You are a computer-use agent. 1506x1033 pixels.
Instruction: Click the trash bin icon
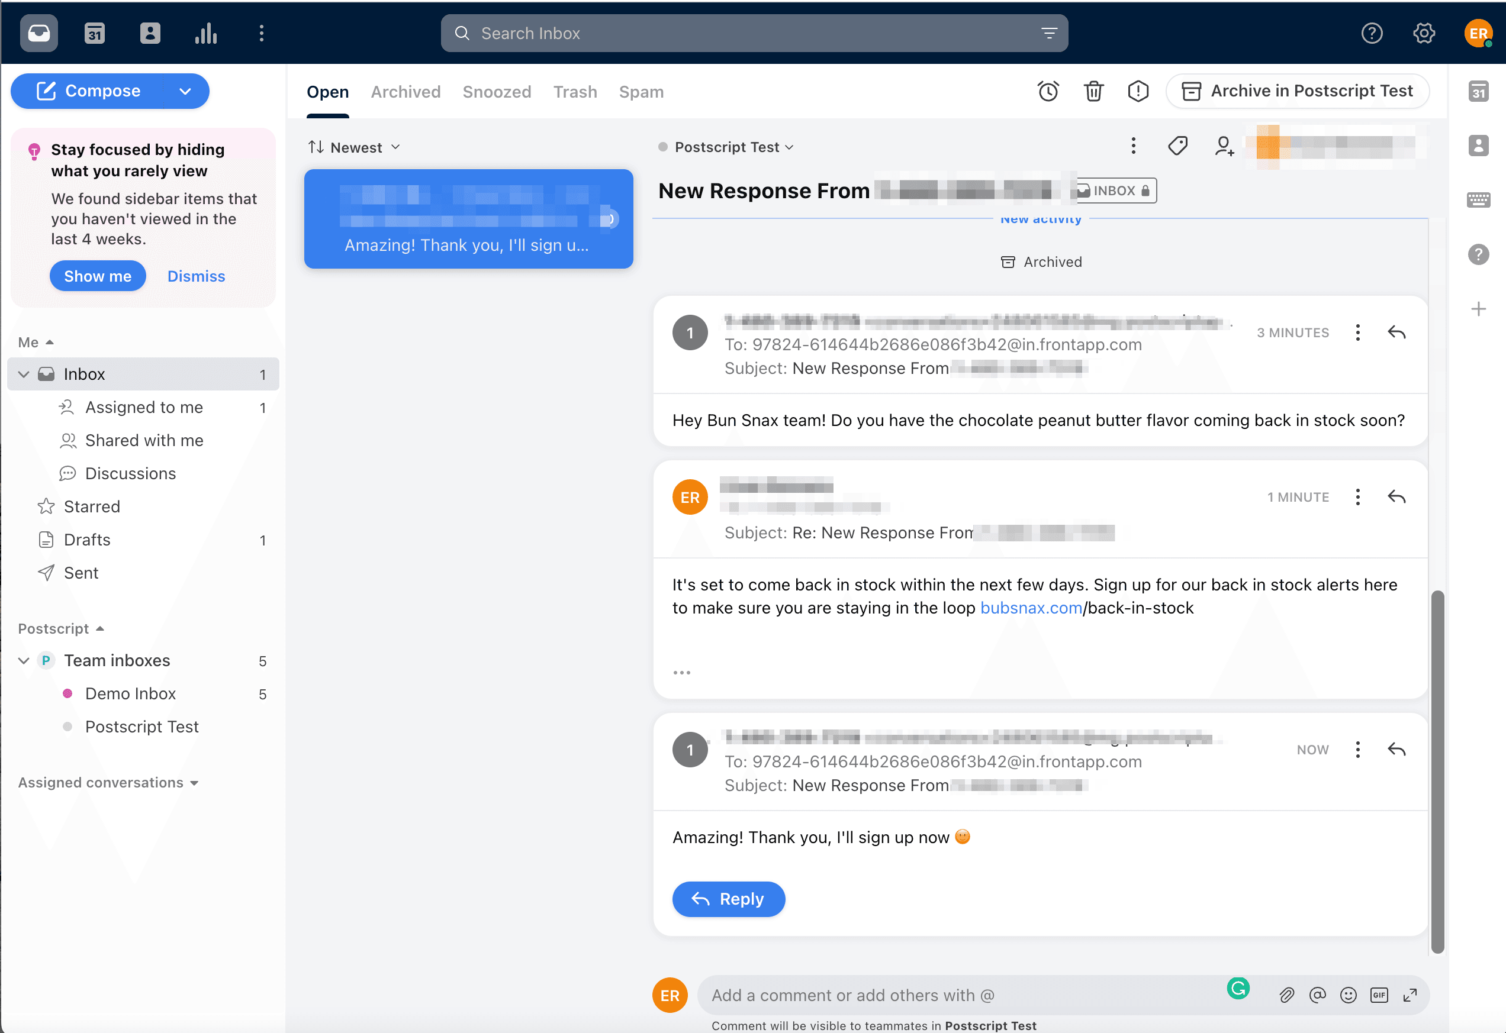click(1093, 91)
